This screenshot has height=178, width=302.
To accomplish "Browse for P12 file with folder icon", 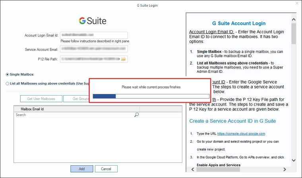I will coord(123,59).
